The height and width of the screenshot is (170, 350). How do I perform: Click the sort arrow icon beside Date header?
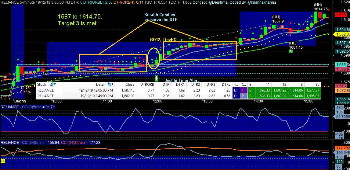(x=110, y=85)
